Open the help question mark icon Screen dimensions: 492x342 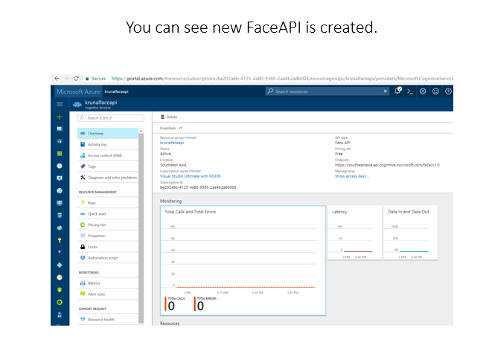pos(448,91)
